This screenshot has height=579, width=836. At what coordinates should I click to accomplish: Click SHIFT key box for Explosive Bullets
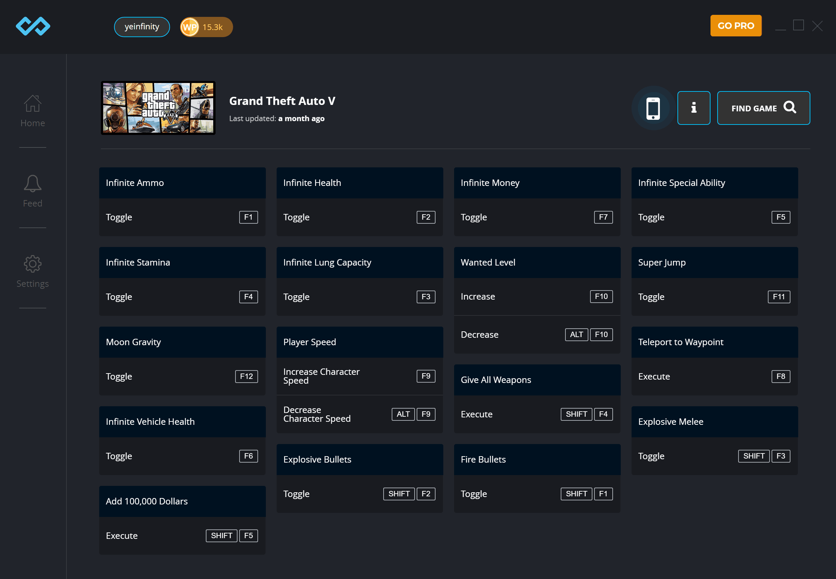[x=399, y=494]
